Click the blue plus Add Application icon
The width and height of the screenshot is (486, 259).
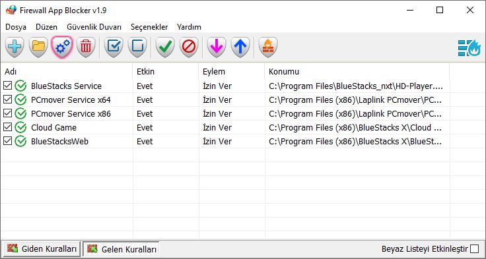point(15,47)
